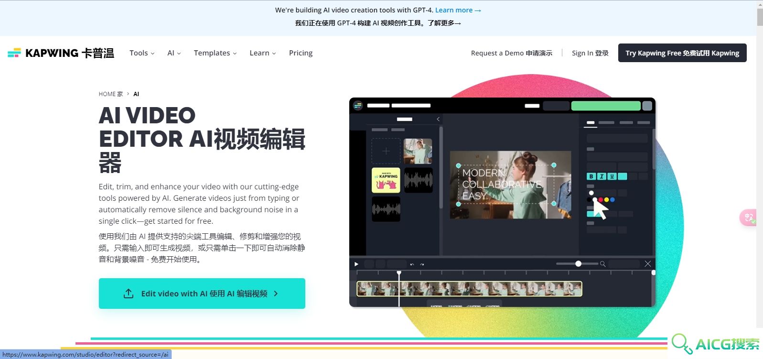Click the MODERN COLLABORATIVE EASY text overlay
Image resolution: width=763 pixels, height=359 pixels.
(502, 185)
